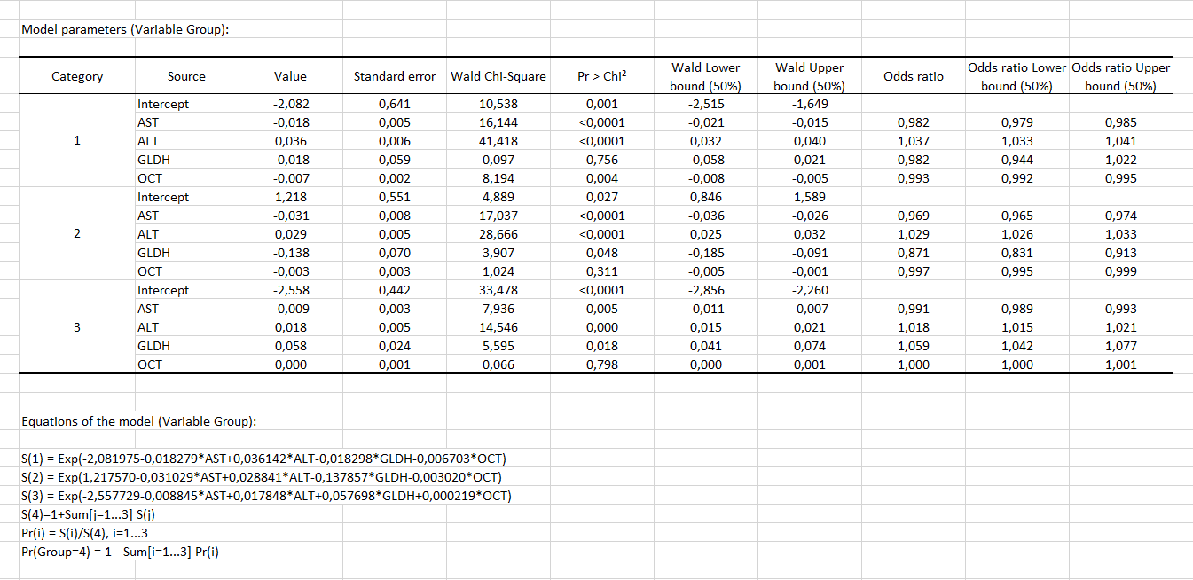Viewport: 1193px width, 580px height.
Task: Click the Wald Chi-Square value 41,418
Action: coord(498,141)
